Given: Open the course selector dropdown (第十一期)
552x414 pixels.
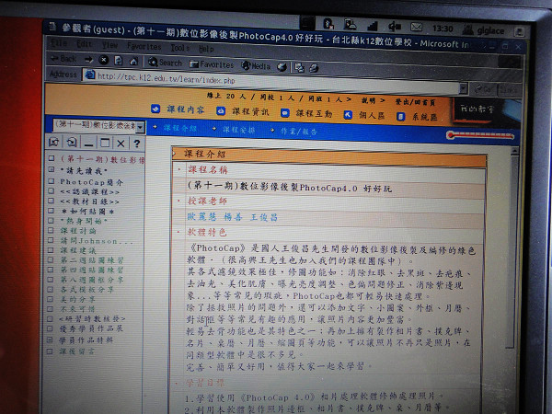Looking at the screenshot, I should (x=140, y=127).
